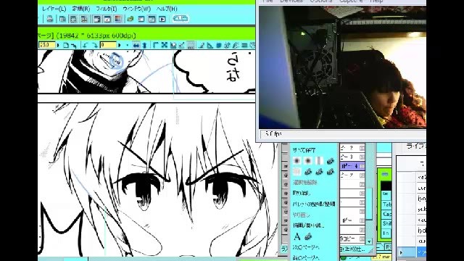Click the fit-to-window crossed arrows icon
Viewport: 464px width, 261px height.
(165, 45)
